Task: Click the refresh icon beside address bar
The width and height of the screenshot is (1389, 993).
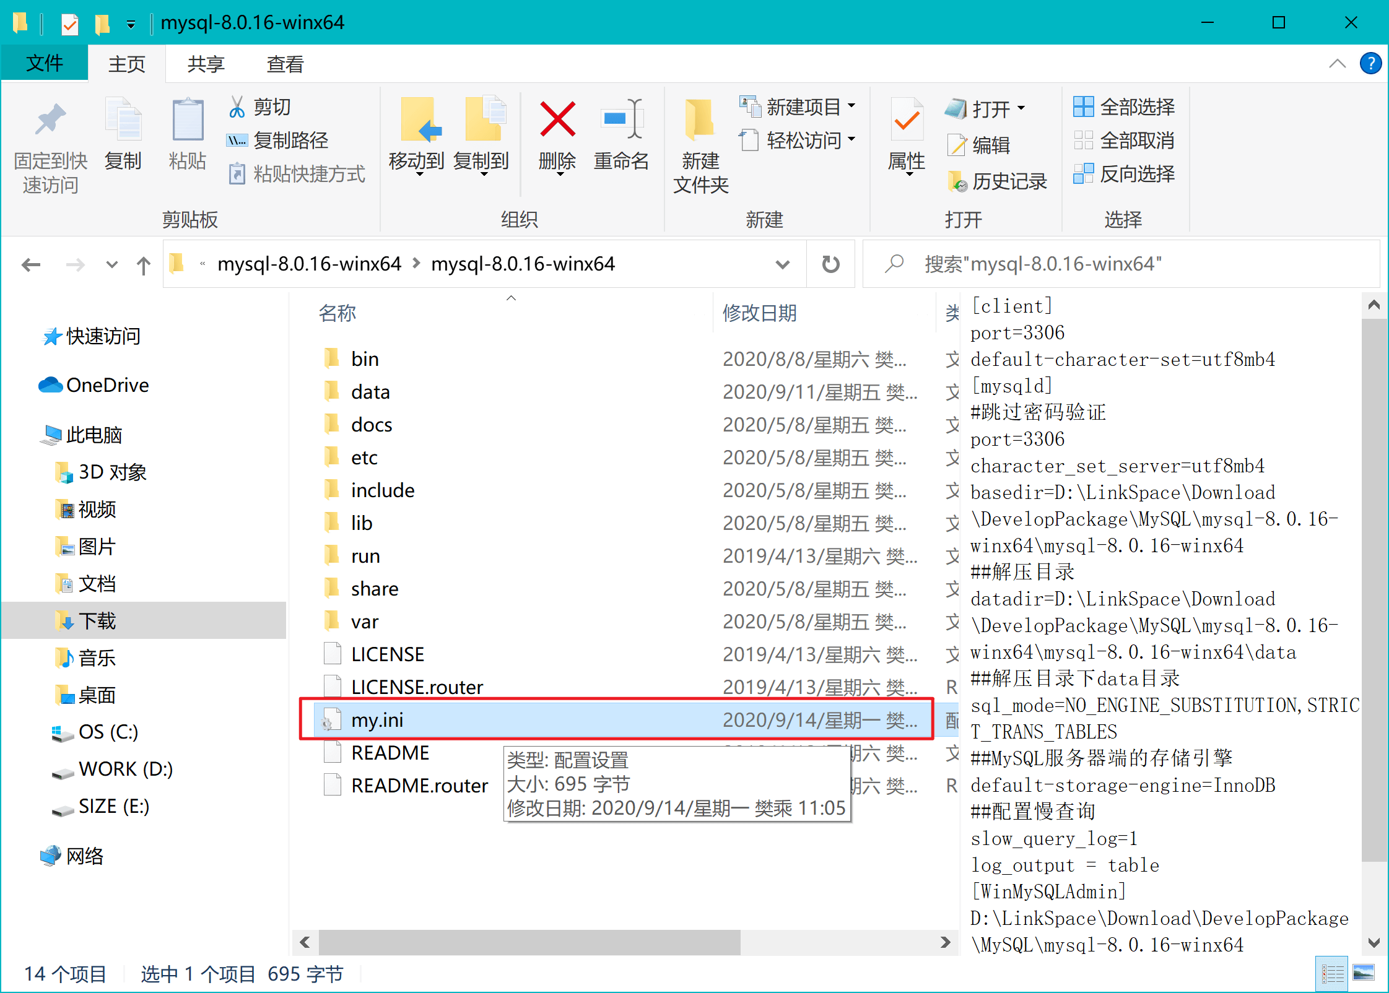Action: 830,265
